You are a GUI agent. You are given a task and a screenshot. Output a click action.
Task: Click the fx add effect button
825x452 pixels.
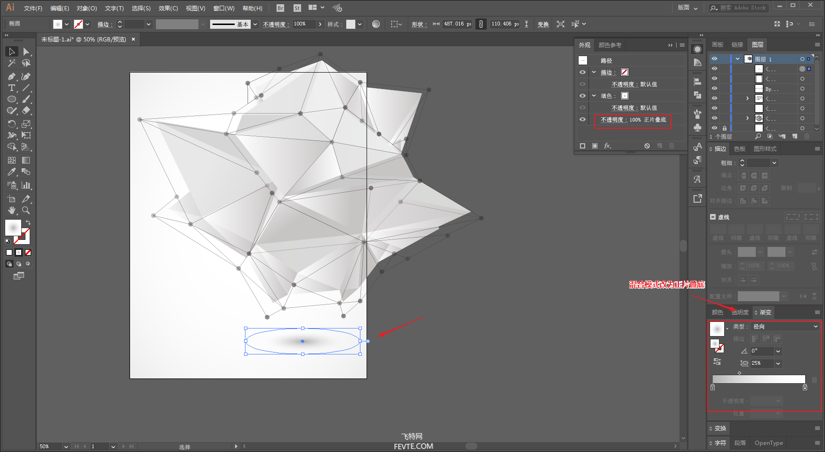608,146
